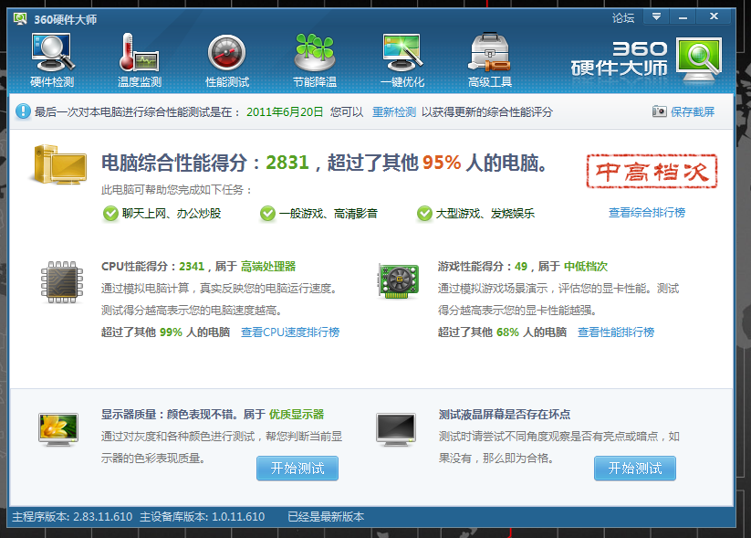Go to the 一键优化 one-click optimize tab

[x=402, y=61]
